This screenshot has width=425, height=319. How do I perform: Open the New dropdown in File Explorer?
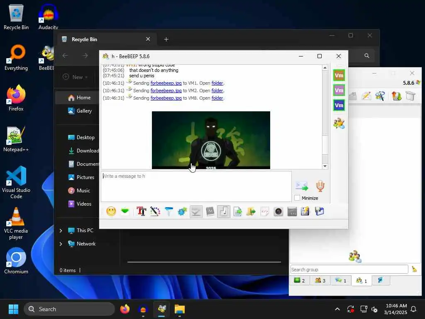click(75, 77)
